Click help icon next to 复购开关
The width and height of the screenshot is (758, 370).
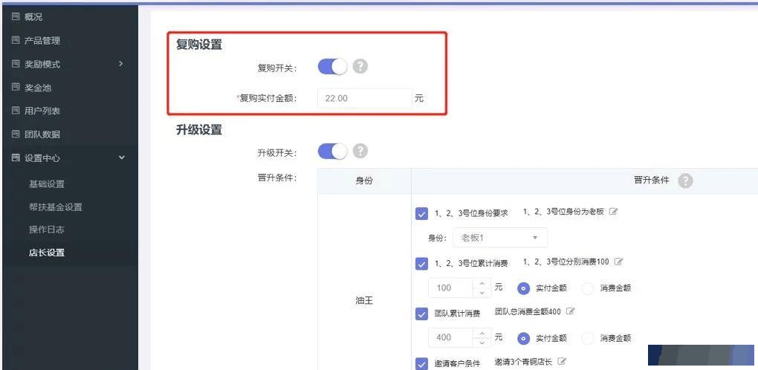coord(360,67)
